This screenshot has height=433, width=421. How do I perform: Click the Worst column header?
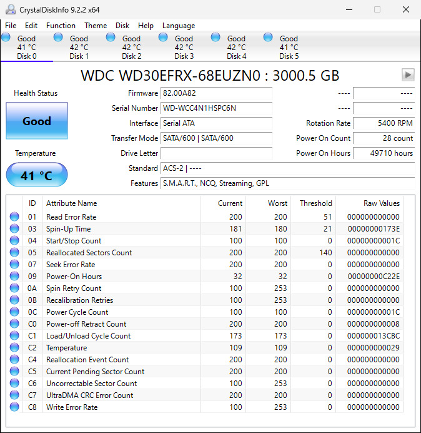[x=268, y=203]
